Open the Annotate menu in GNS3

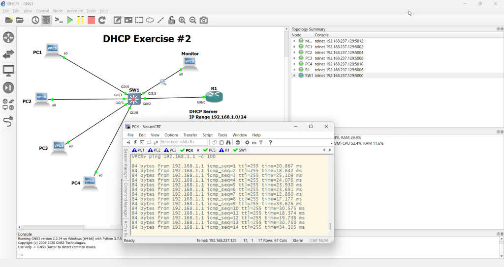pyautogui.click(x=75, y=11)
